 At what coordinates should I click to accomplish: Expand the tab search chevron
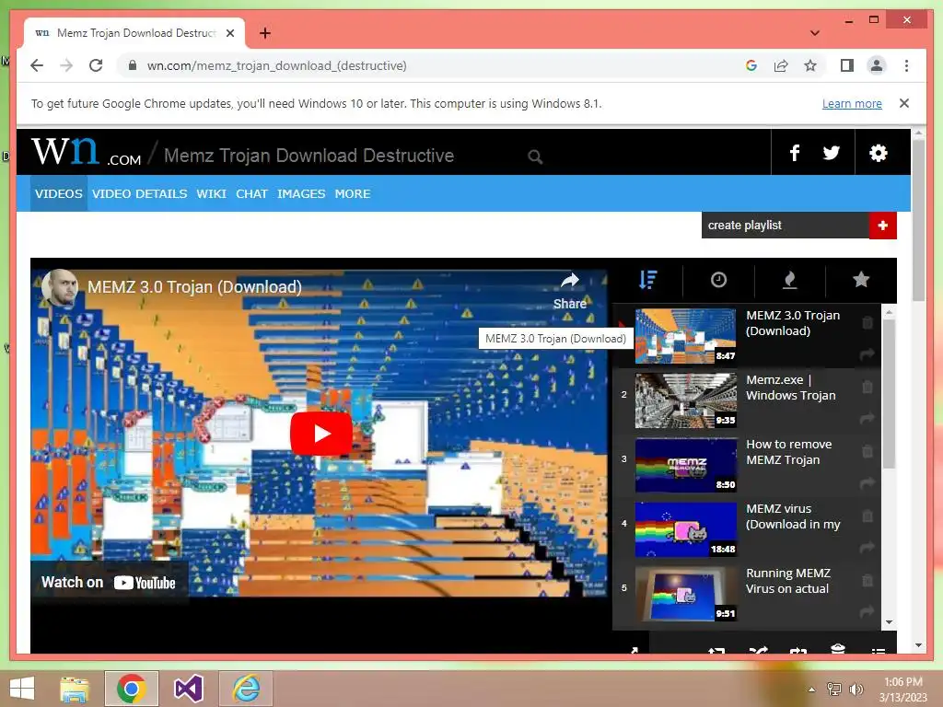tap(814, 33)
